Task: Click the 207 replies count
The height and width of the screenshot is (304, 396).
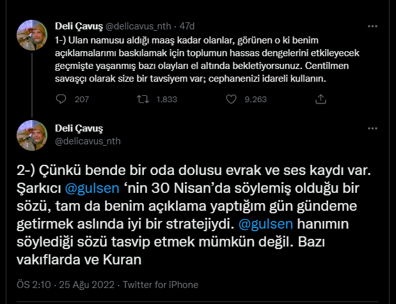Action: 82,100
